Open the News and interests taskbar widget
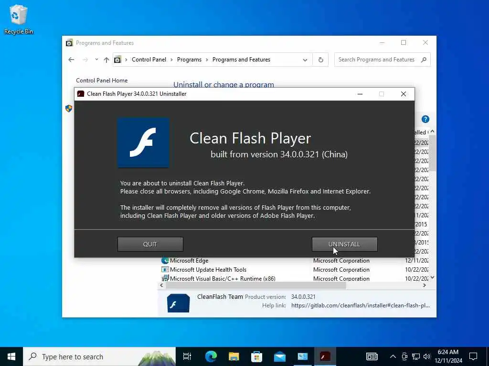The image size is (489, 366). [x=372, y=356]
